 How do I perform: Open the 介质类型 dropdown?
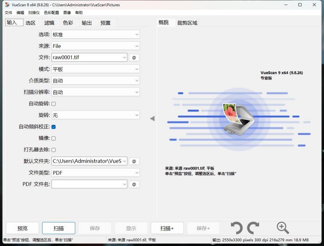point(96,81)
